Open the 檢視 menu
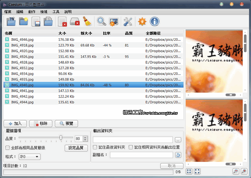The height and width of the screenshot is (178, 251). point(44,12)
